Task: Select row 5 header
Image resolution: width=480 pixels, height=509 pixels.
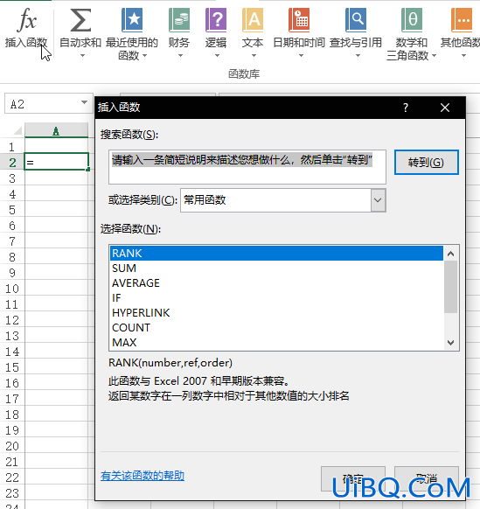Action: point(12,210)
